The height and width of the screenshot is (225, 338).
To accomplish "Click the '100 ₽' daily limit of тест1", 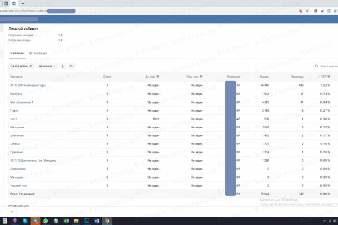I will click(x=156, y=119).
